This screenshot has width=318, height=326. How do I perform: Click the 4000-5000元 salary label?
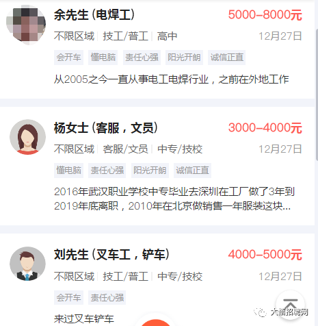click(x=265, y=255)
